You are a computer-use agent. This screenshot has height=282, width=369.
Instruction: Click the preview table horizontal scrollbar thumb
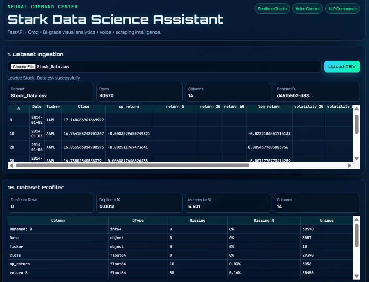[x=132, y=166]
